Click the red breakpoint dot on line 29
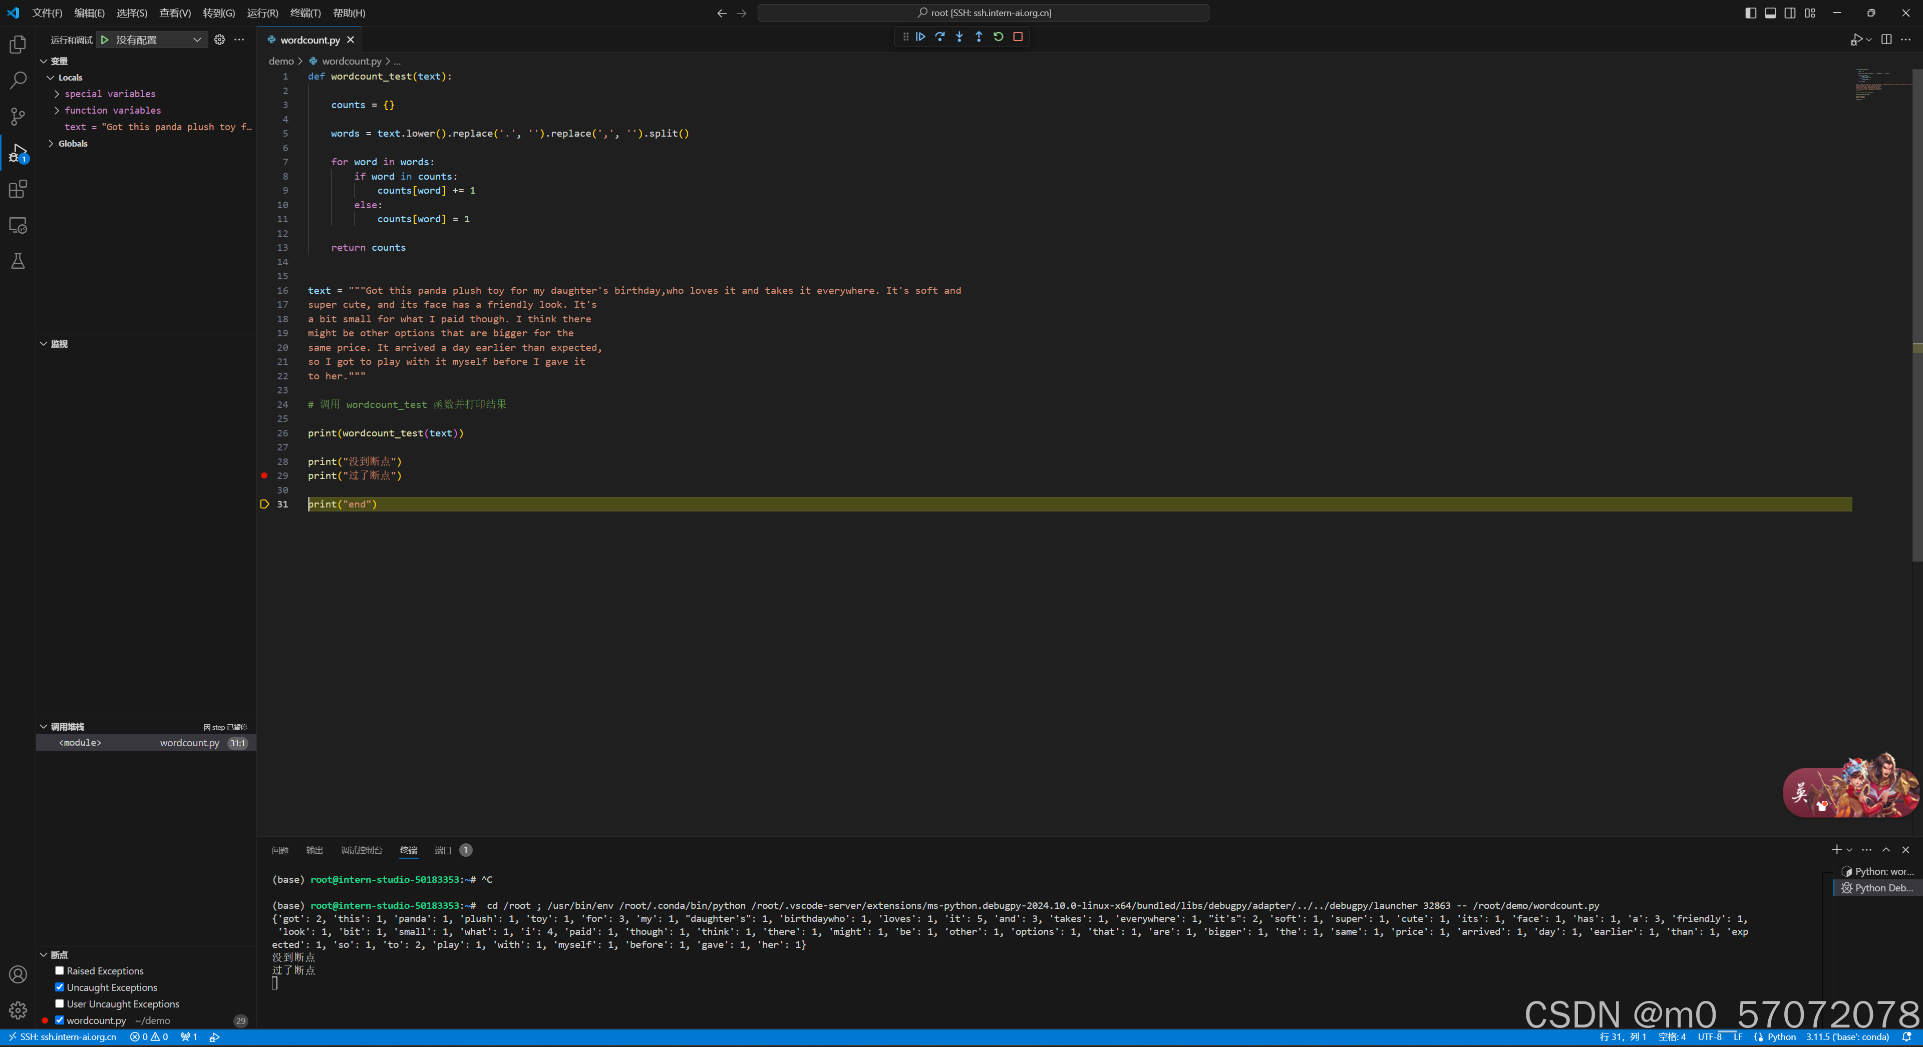 click(x=264, y=475)
